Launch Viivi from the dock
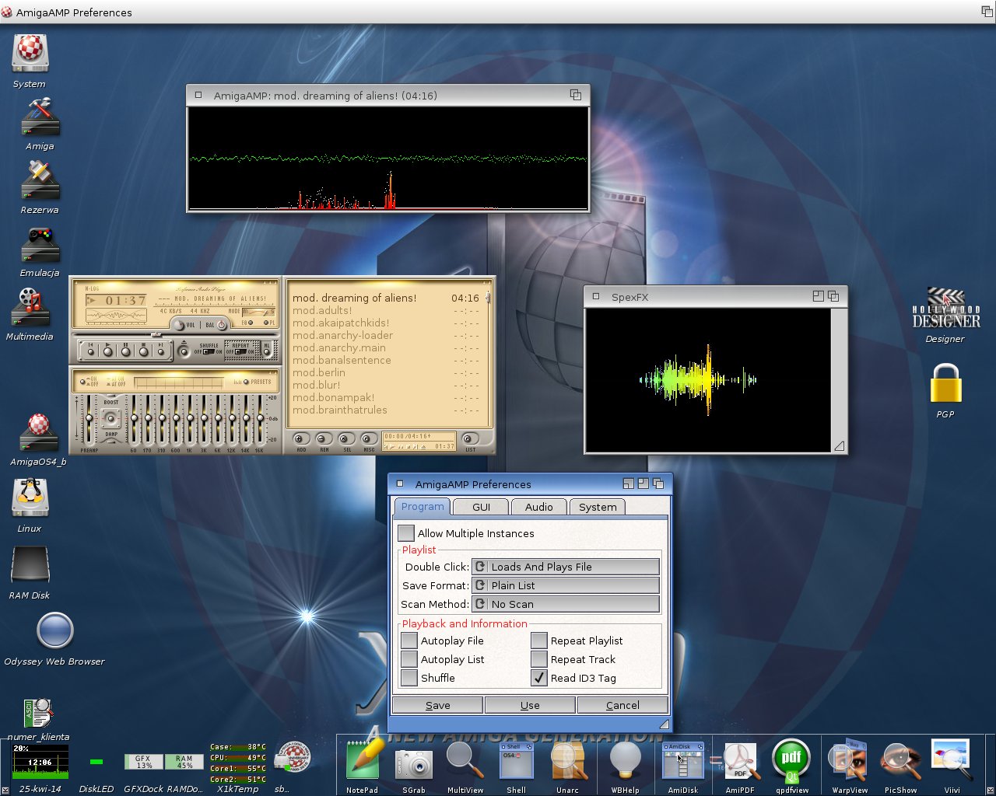This screenshot has height=796, width=996. click(x=952, y=760)
